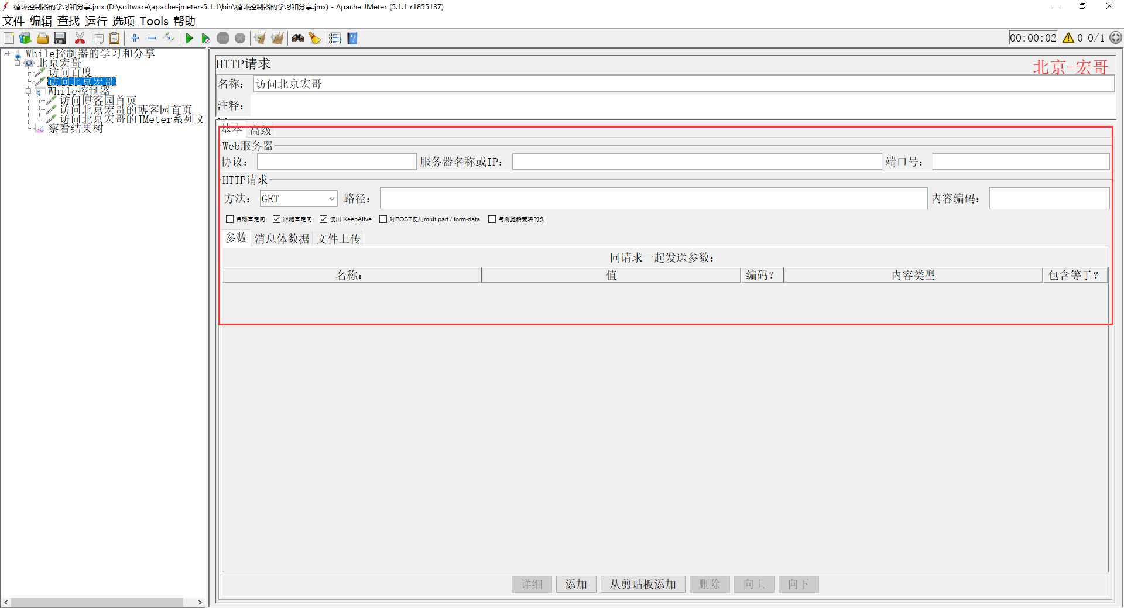This screenshot has width=1124, height=608.
Task: Open Search with binoculars icon
Action: (x=298, y=38)
